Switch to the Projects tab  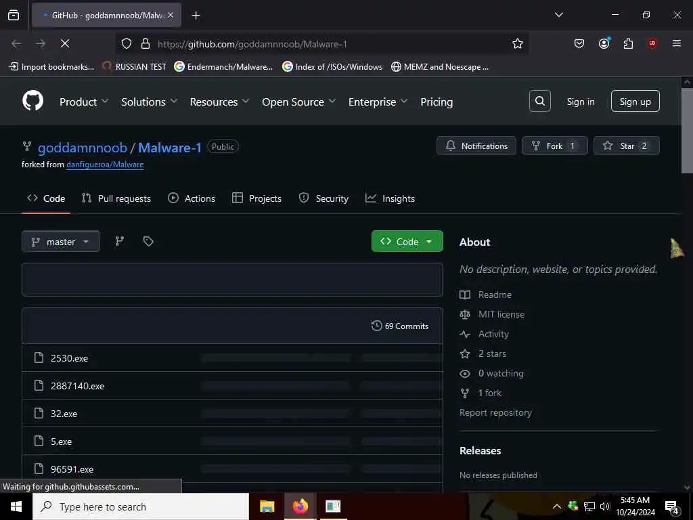click(256, 198)
